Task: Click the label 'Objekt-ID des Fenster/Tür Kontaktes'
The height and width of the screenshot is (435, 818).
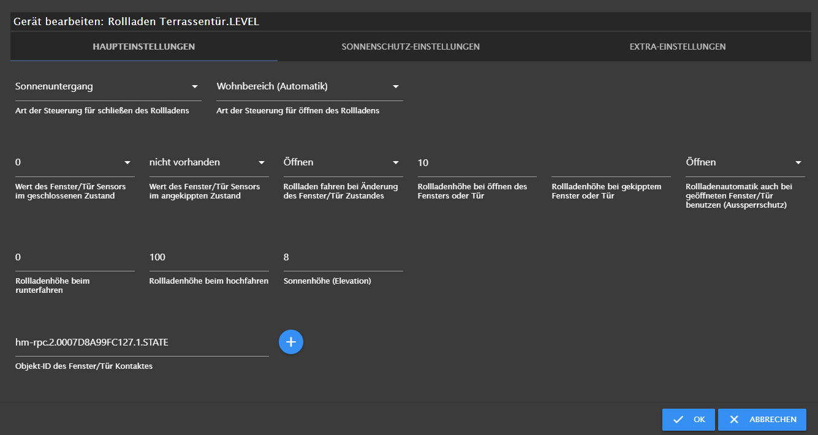Action: click(x=84, y=366)
